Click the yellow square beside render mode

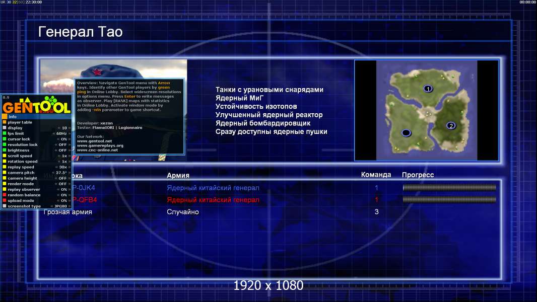[x=5, y=184]
